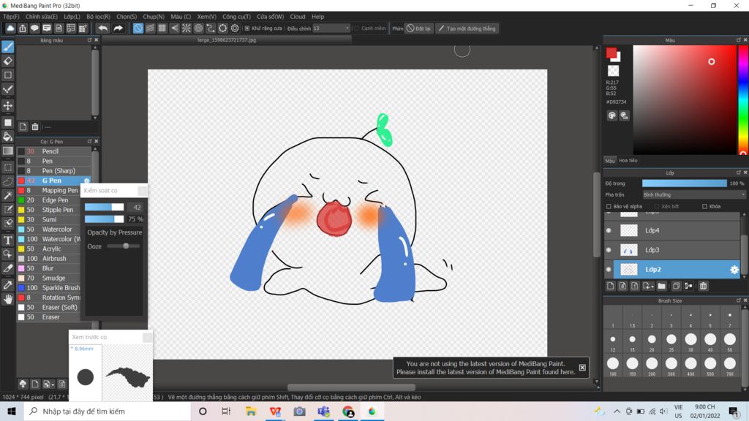Click the Redo arrow in toolbar
The image size is (749, 421).
coord(118,29)
